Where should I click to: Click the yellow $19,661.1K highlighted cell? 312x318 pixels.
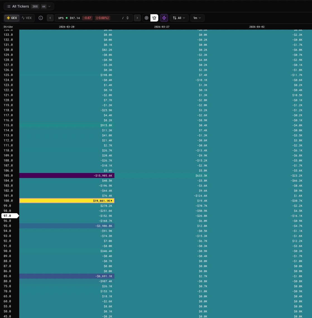(67, 201)
